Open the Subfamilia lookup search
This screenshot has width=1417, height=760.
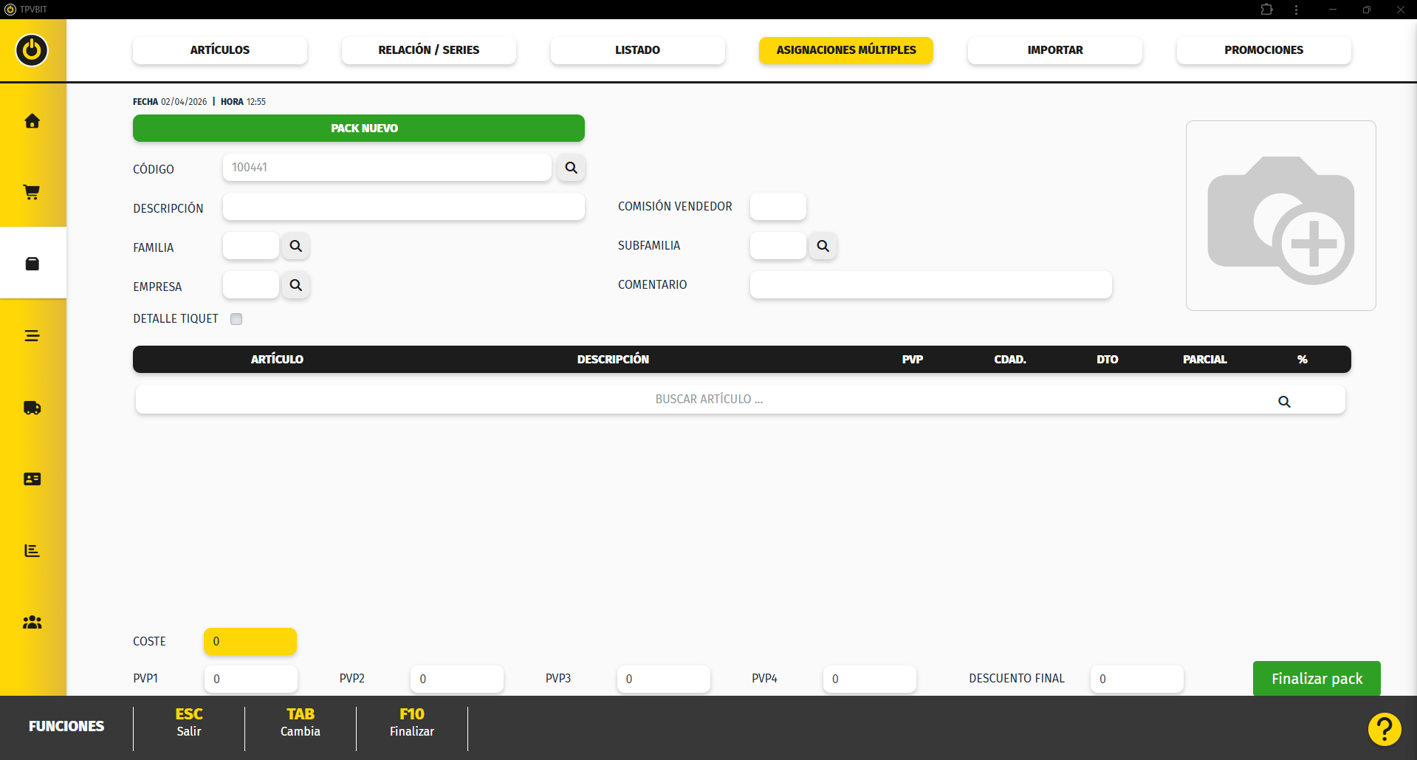coord(823,246)
